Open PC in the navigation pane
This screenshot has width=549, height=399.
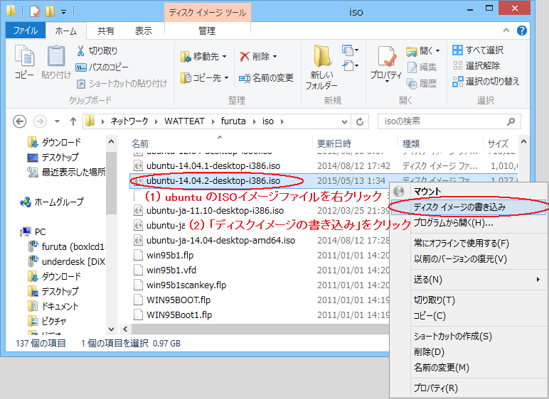pyautogui.click(x=33, y=231)
